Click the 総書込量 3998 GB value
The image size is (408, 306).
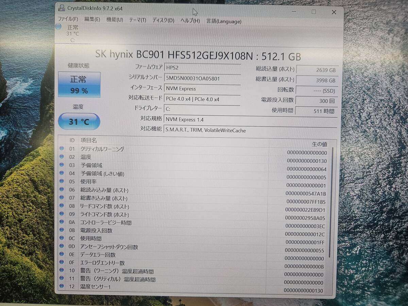[317, 80]
